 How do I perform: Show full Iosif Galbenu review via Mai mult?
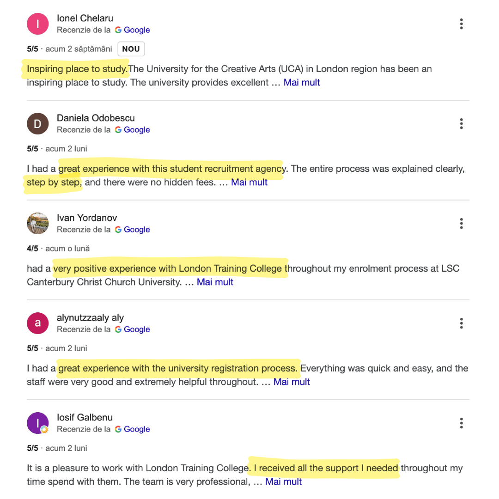284,482
